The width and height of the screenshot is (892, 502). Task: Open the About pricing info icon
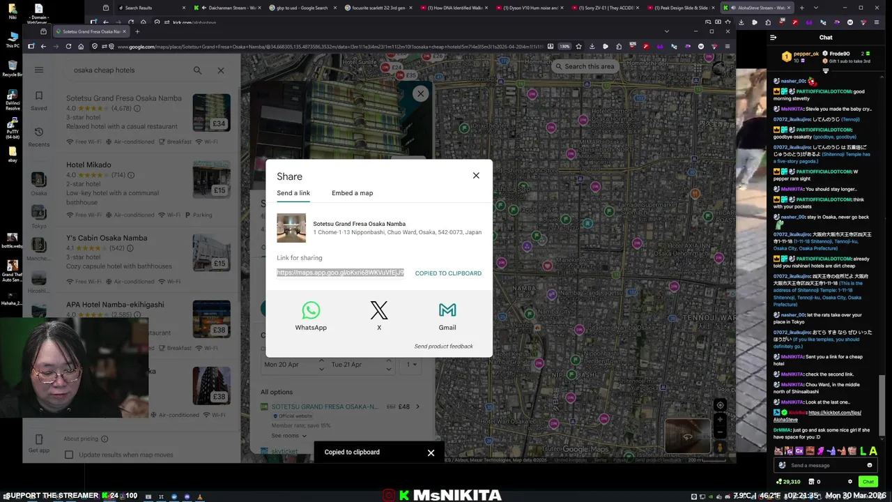(105, 439)
